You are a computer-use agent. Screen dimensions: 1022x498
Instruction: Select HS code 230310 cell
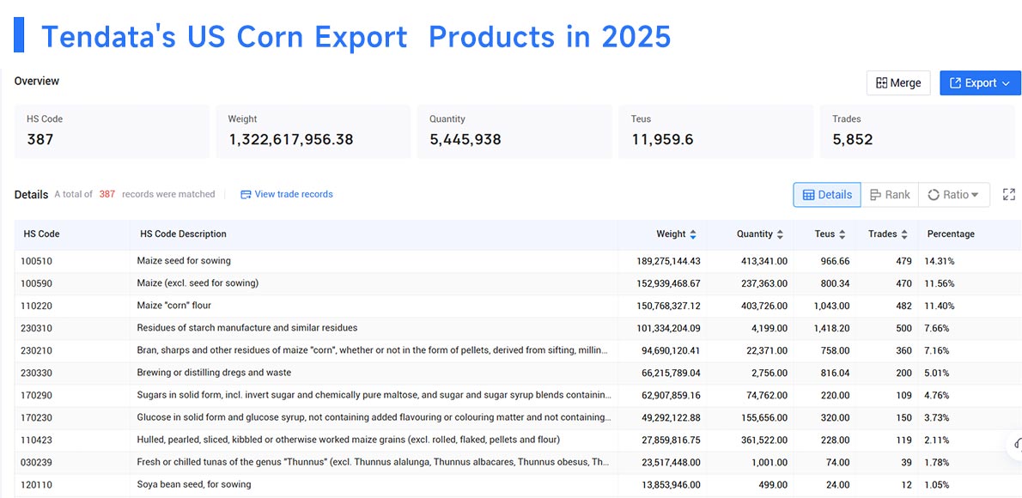38,328
